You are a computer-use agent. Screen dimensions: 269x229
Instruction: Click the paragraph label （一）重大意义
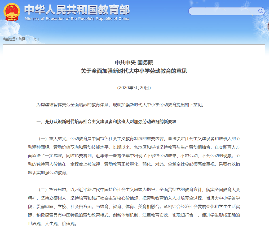tap(53, 139)
